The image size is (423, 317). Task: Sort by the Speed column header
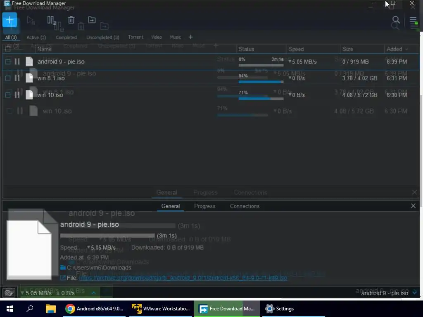point(296,49)
